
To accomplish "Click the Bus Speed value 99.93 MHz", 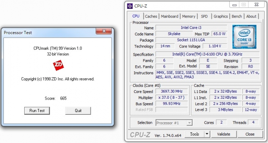I will [x=172, y=104].
